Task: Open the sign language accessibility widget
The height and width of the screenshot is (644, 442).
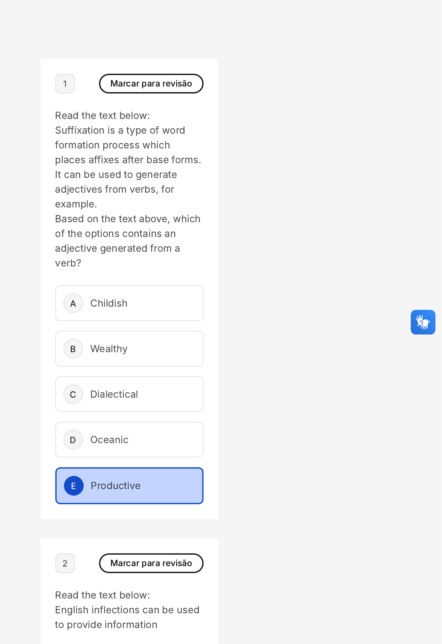Action: pyautogui.click(x=423, y=322)
